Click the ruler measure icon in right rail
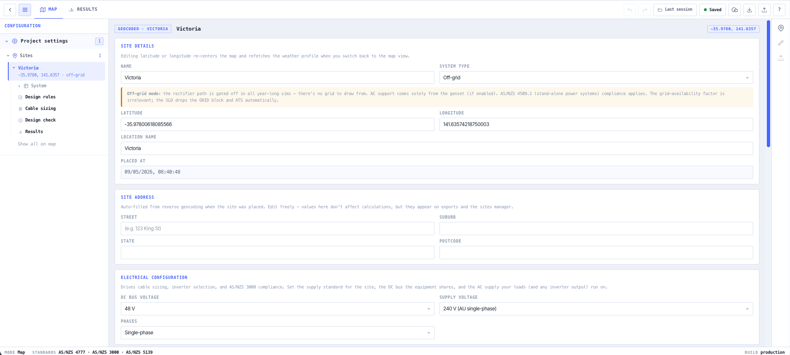 click(781, 43)
